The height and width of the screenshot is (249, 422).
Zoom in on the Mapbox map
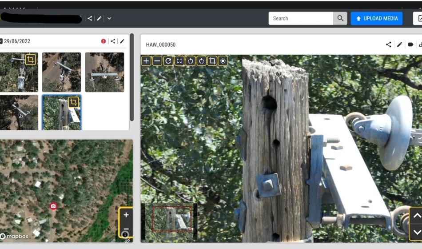pos(126,215)
